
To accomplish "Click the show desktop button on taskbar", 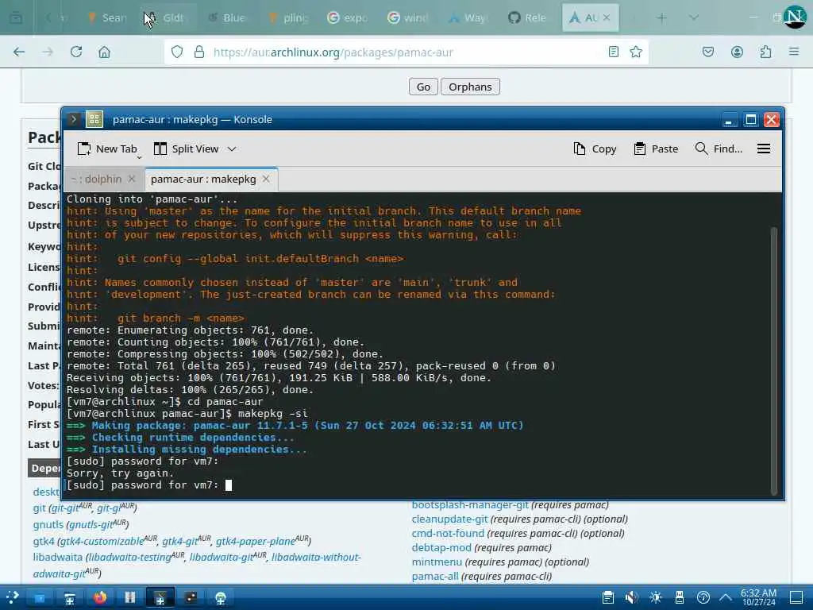I will (796, 597).
